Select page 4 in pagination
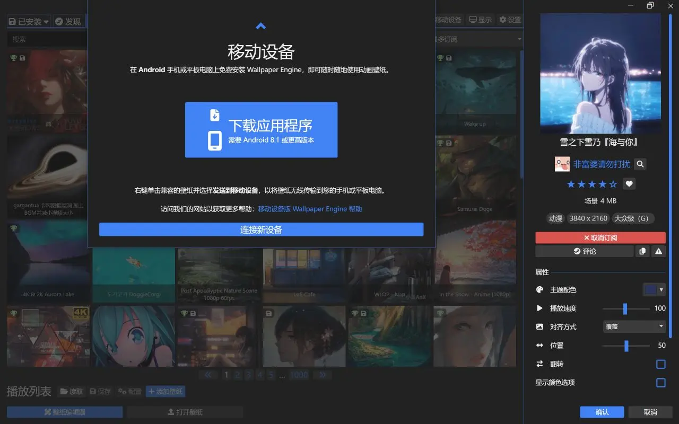The width and height of the screenshot is (679, 424). tap(260, 375)
